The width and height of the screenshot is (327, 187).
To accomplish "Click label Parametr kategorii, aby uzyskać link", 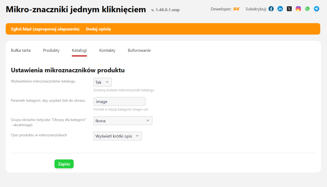I will [48, 100].
